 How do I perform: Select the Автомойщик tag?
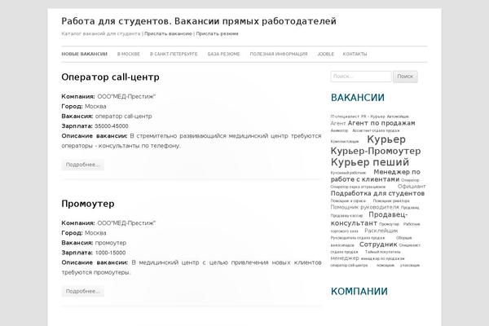pyautogui.click(x=398, y=117)
